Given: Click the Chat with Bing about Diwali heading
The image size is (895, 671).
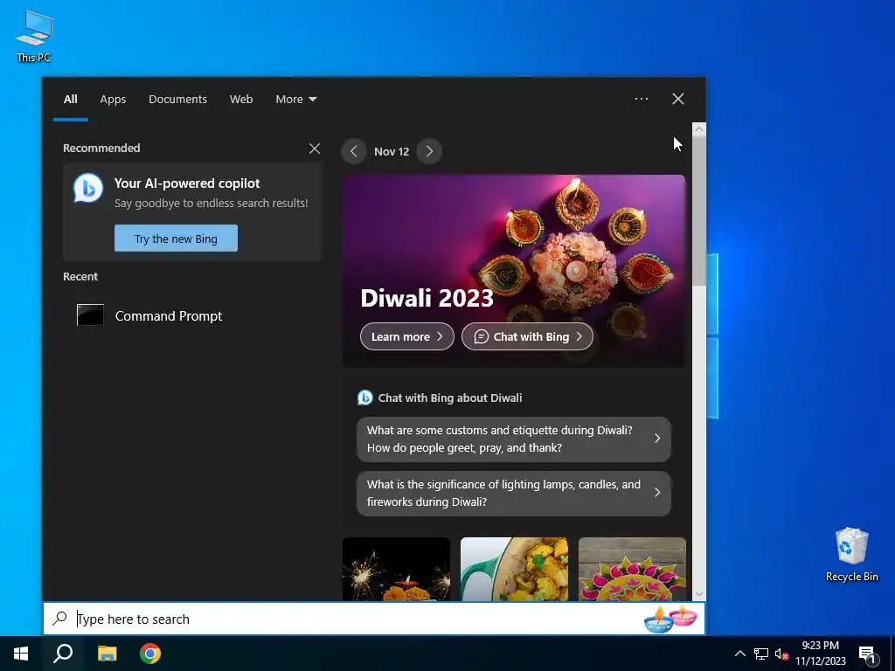Looking at the screenshot, I should [450, 398].
